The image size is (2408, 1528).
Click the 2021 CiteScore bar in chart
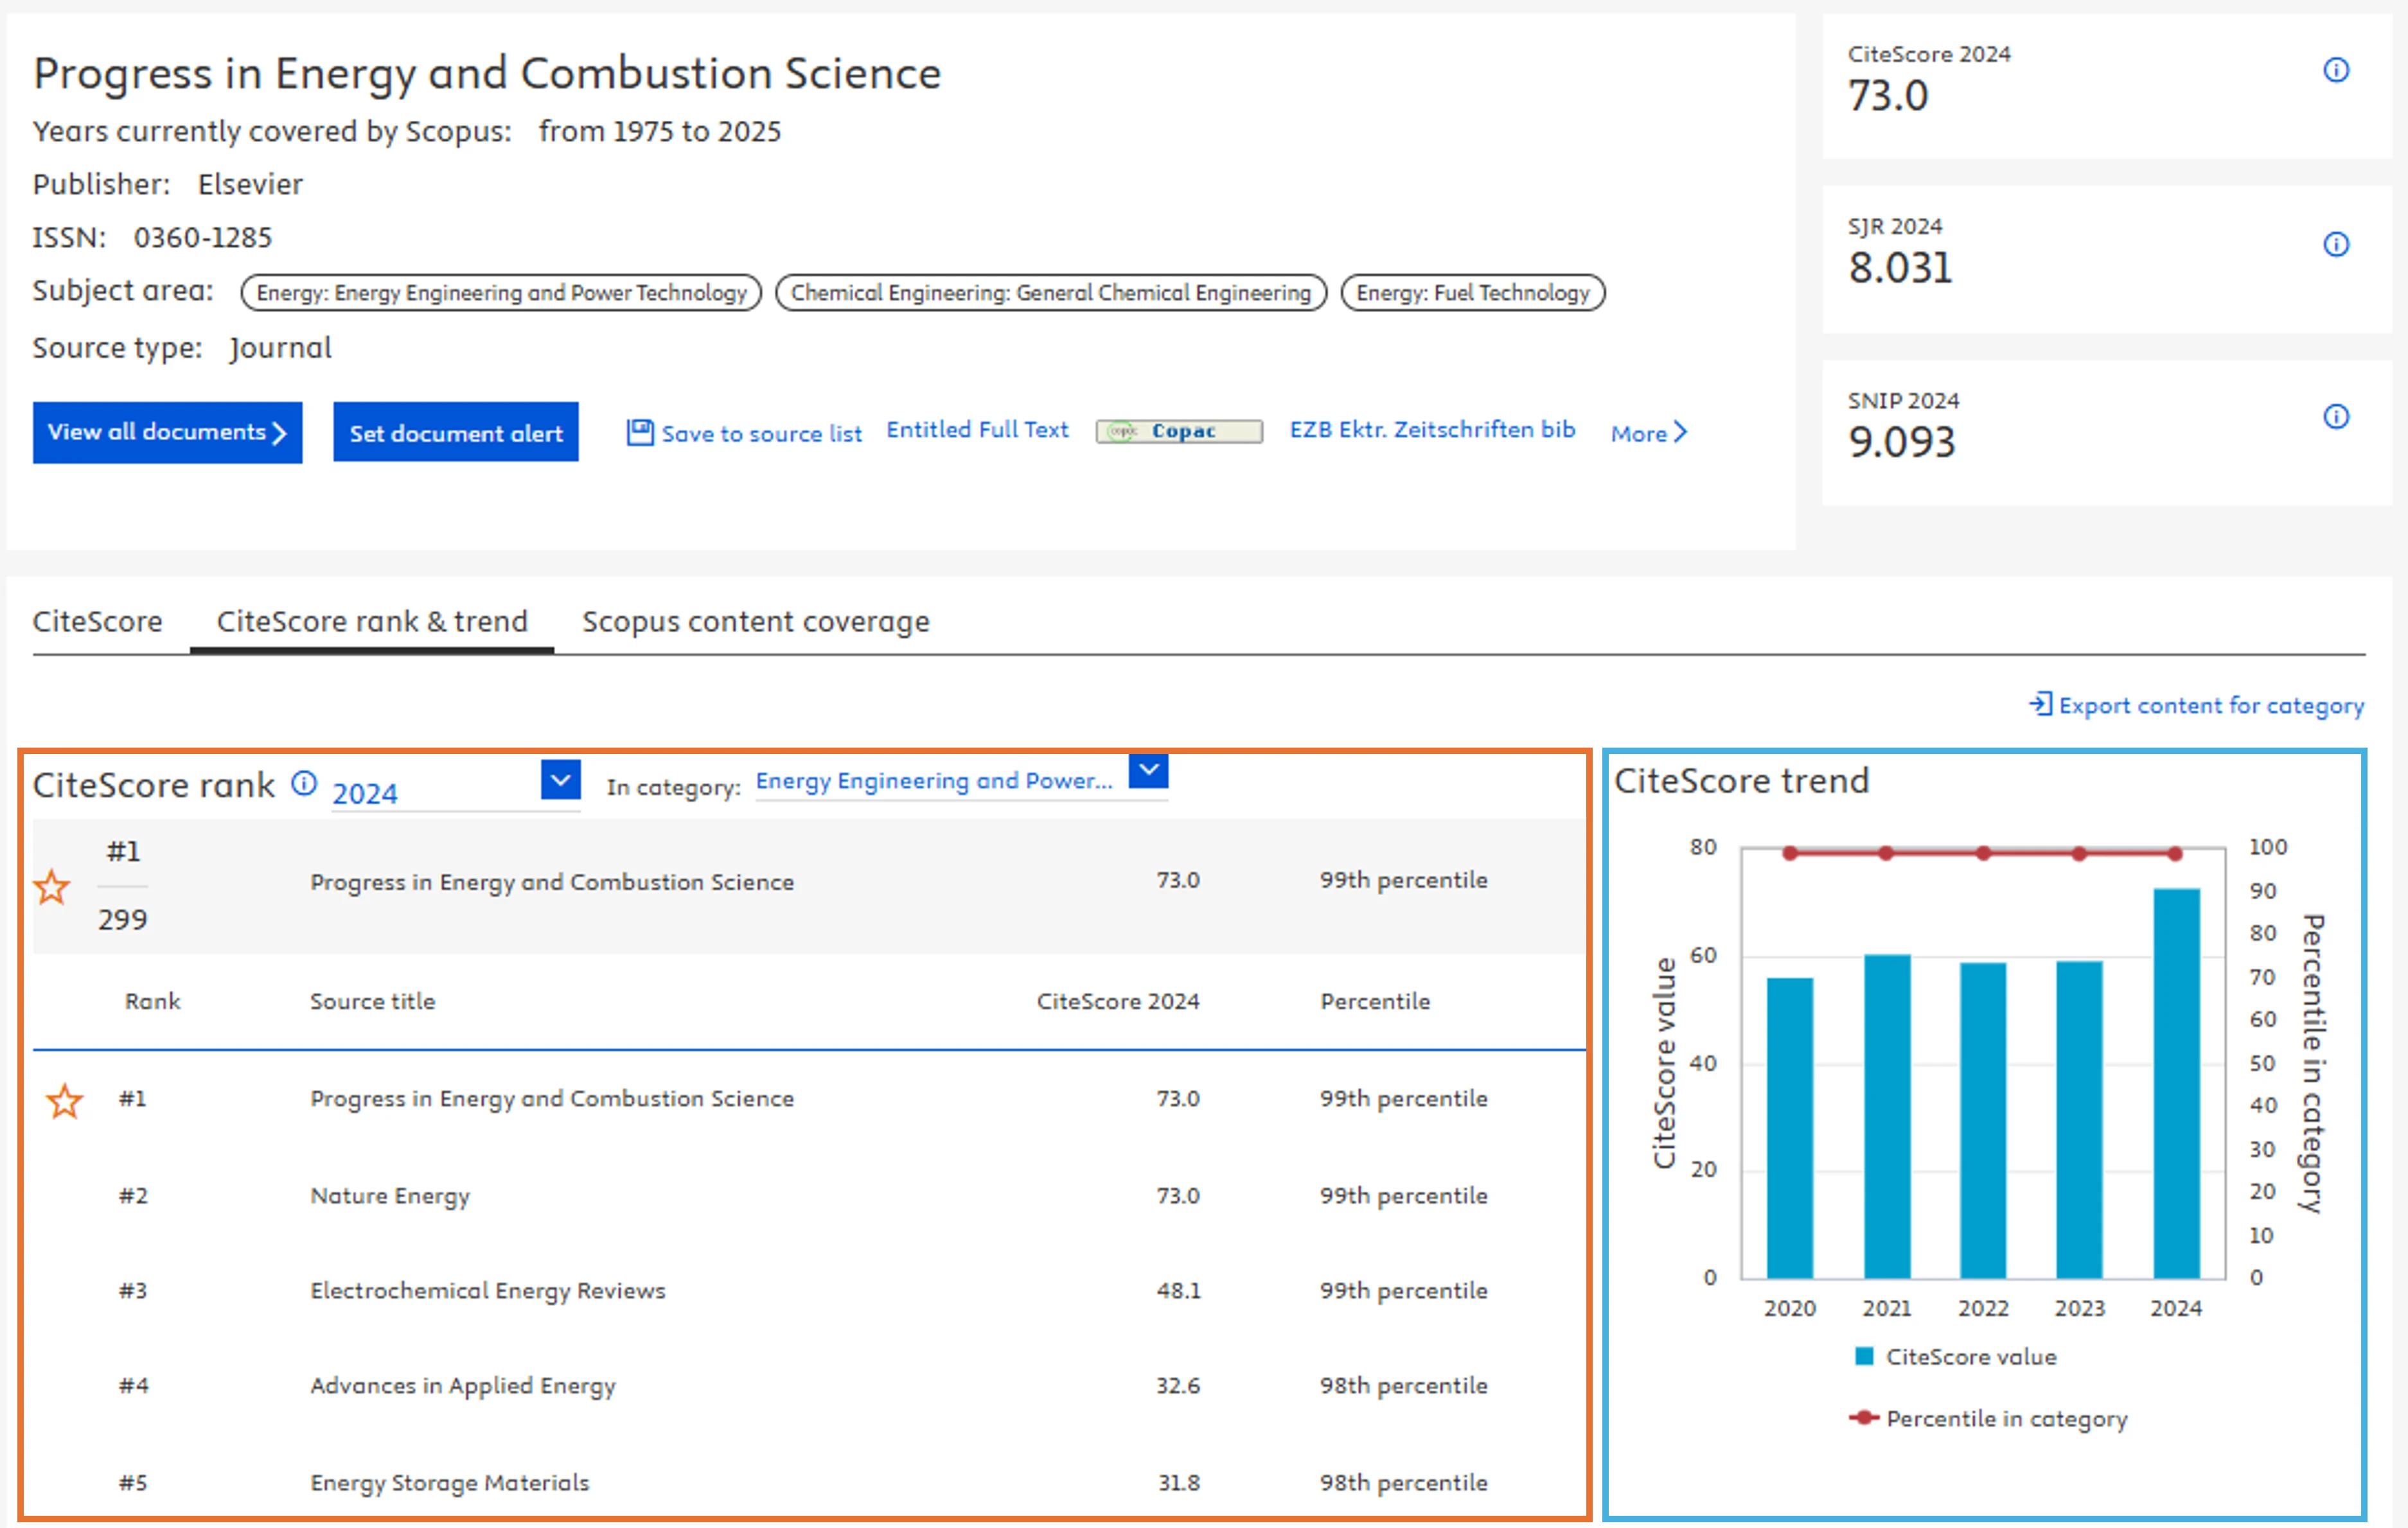tap(1887, 1116)
